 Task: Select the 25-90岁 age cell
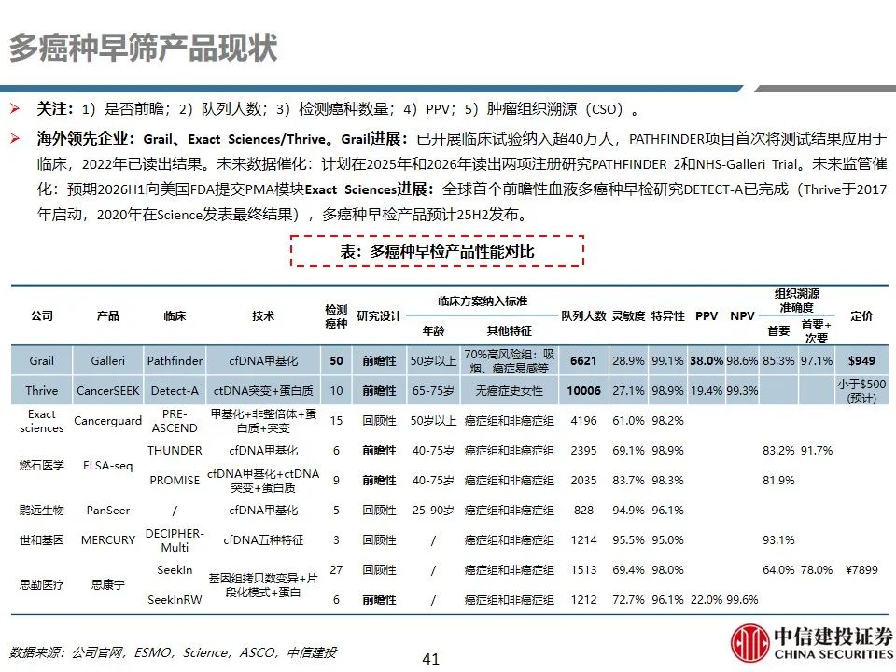pos(433,511)
